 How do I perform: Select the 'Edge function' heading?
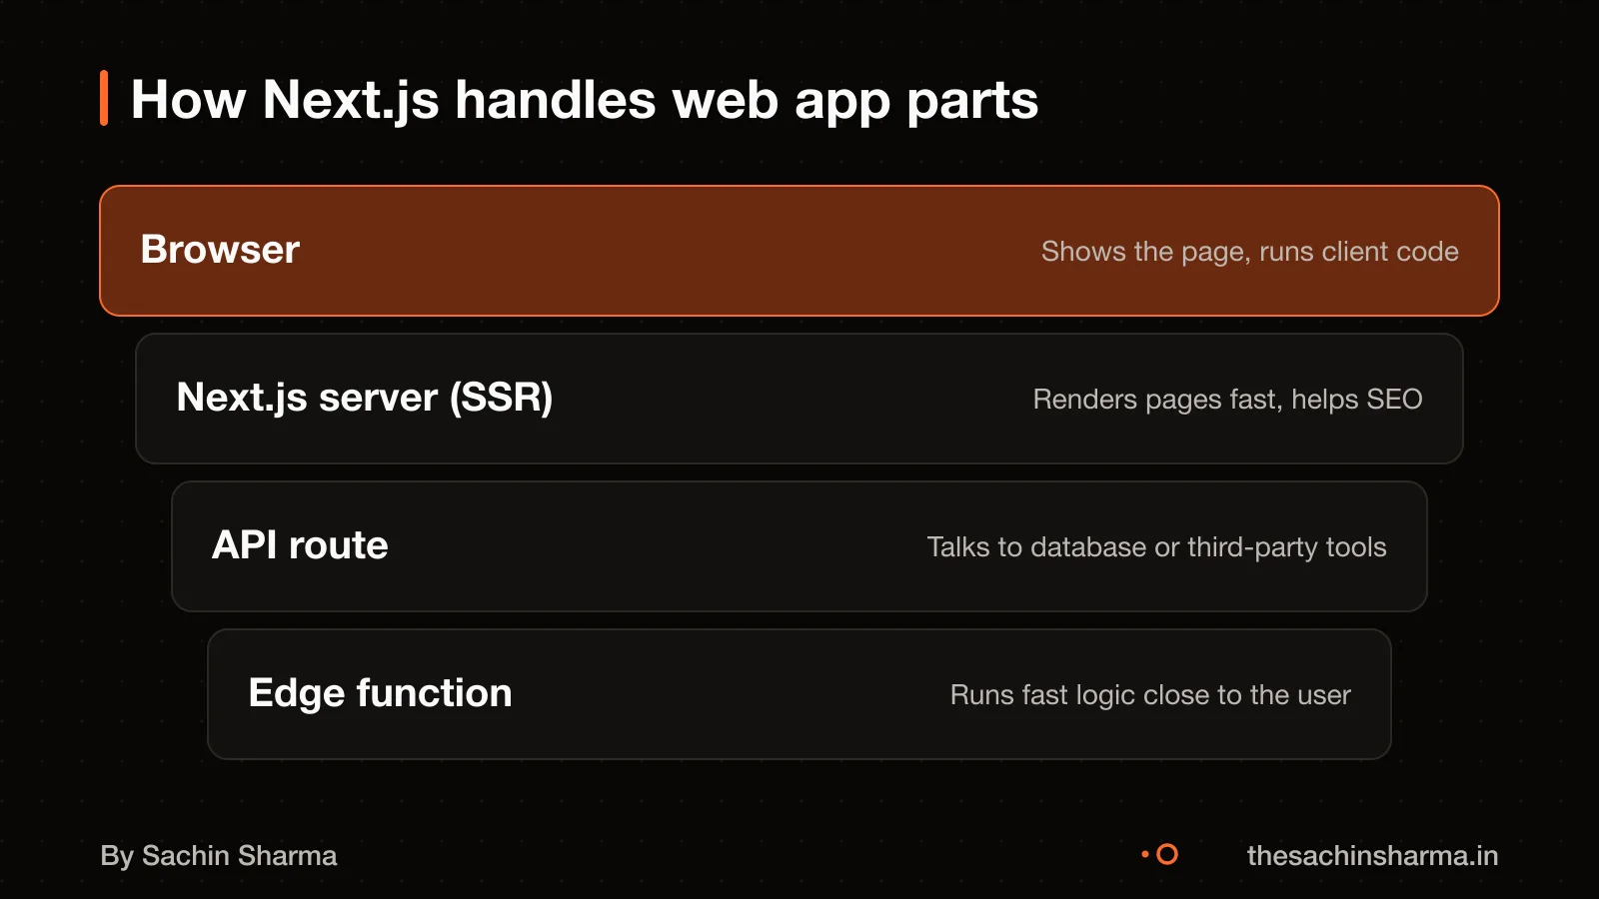click(380, 693)
